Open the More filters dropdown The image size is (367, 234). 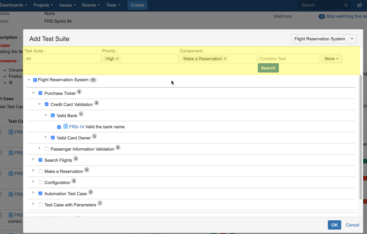[x=331, y=59]
